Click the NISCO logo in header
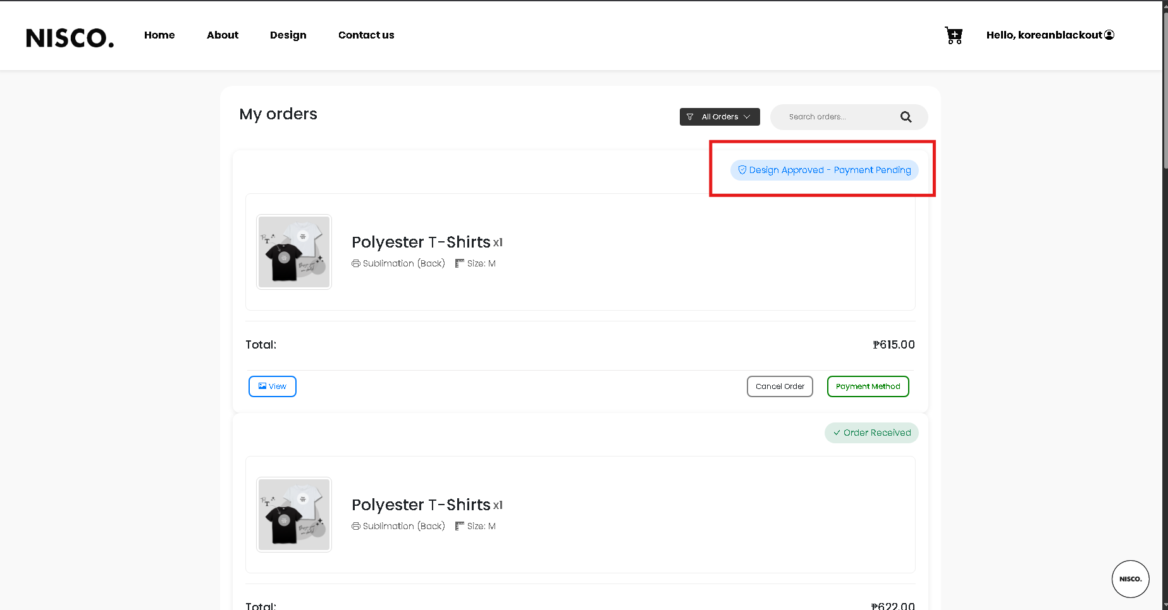This screenshot has height=610, width=1168. 70,38
